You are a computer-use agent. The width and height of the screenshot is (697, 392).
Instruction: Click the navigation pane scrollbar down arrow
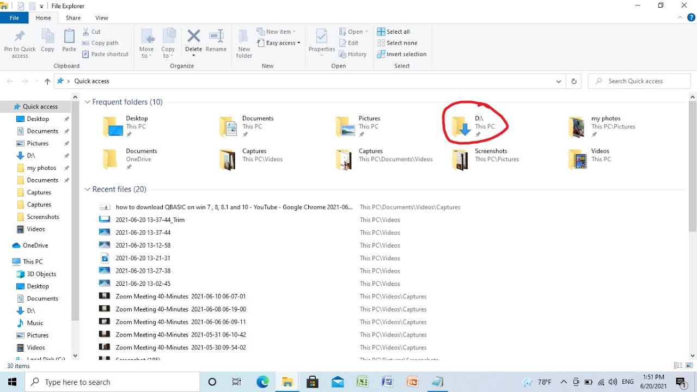(x=75, y=356)
